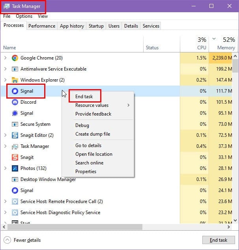239x250 pixels.
Task: Click the Task Manager process row icon
Action: (x=15, y=146)
